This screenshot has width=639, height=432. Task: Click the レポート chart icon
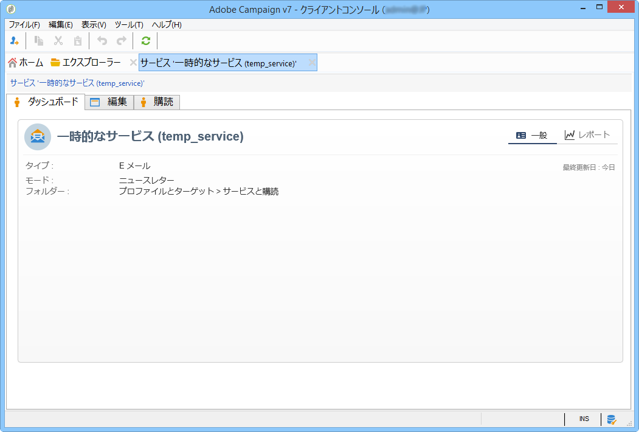[569, 134]
